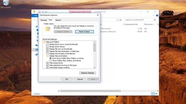Expand the address bar history dropdown
186x104 pixels.
click(x=117, y=20)
